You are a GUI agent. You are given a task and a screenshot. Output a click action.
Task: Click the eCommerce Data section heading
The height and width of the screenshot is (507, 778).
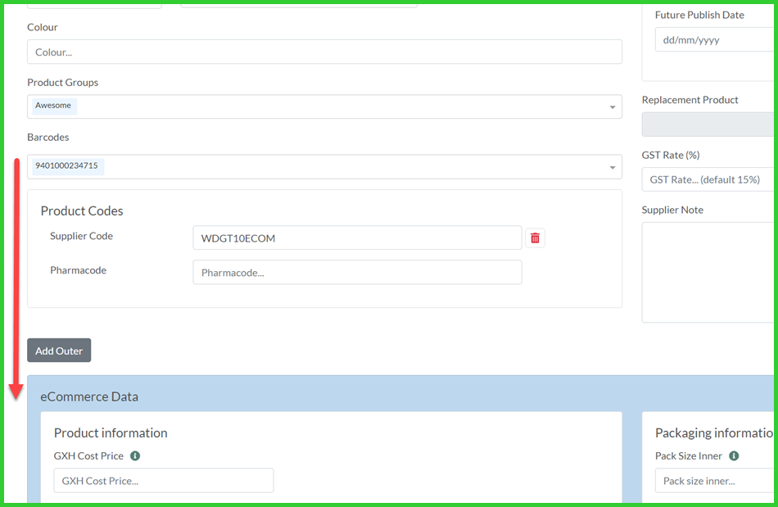pyautogui.click(x=89, y=396)
